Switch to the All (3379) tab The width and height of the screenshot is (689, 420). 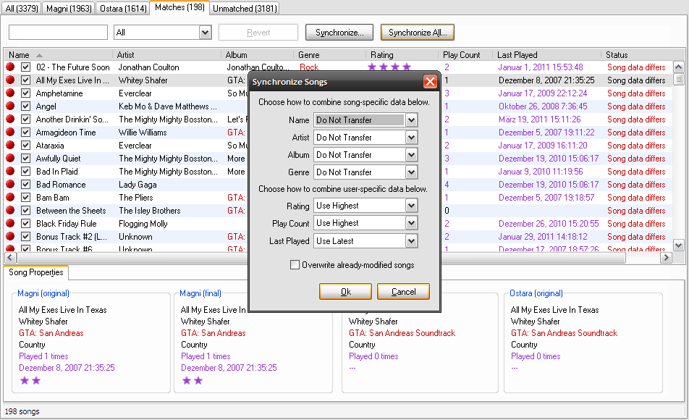click(x=22, y=9)
